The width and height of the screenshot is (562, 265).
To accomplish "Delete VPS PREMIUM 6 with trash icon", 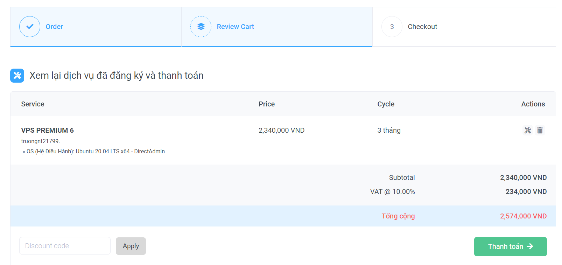I will (x=540, y=130).
